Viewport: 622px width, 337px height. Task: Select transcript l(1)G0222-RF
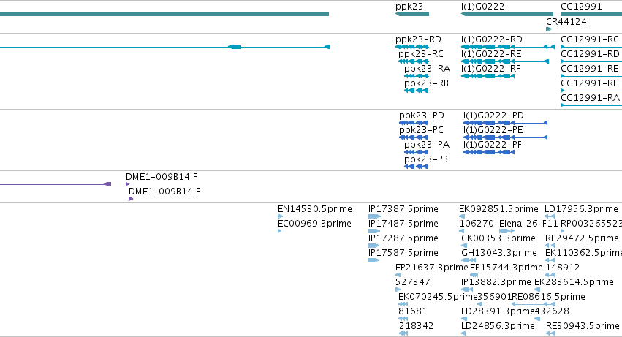click(x=488, y=76)
